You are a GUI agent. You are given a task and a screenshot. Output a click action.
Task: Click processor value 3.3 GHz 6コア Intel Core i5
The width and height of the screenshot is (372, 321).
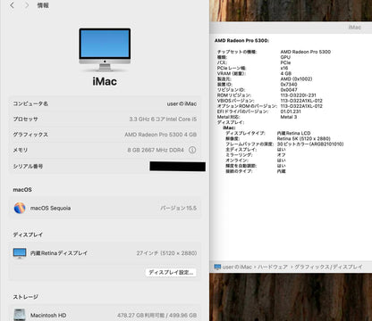coord(163,119)
